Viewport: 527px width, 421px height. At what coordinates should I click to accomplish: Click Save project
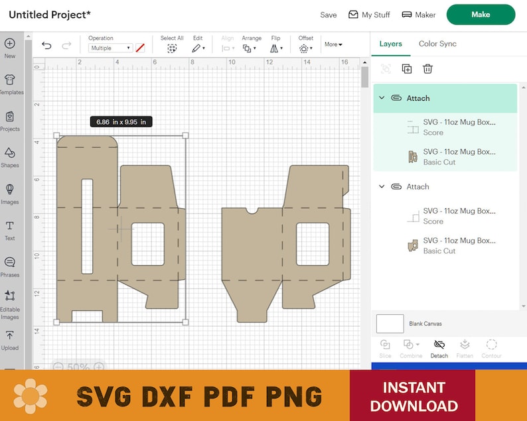point(329,15)
